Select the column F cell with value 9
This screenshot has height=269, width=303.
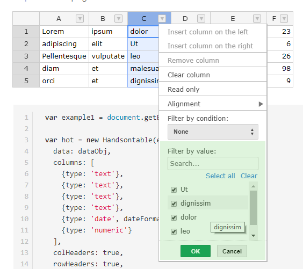pos(280,81)
